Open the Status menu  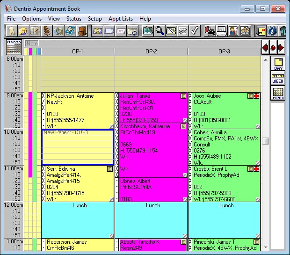pos(74,19)
